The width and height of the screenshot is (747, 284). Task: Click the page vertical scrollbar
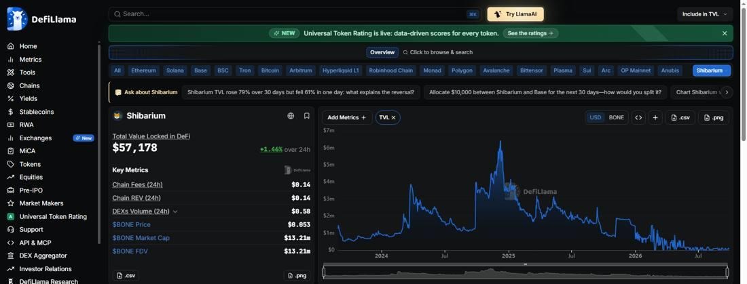click(x=743, y=74)
